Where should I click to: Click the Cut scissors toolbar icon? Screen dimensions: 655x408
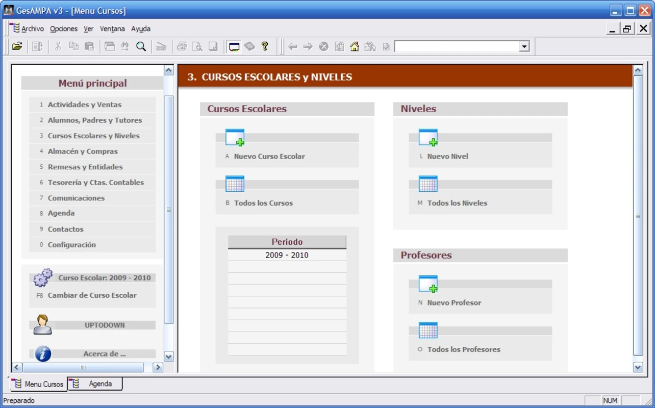[58, 46]
